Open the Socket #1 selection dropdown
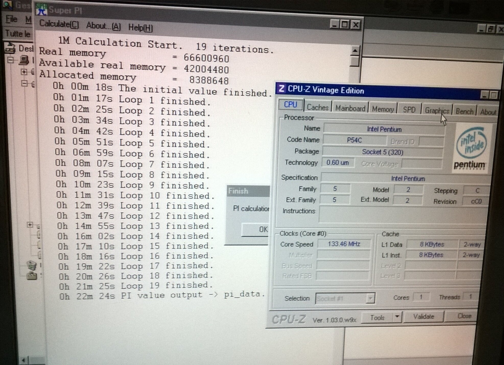 (370, 298)
